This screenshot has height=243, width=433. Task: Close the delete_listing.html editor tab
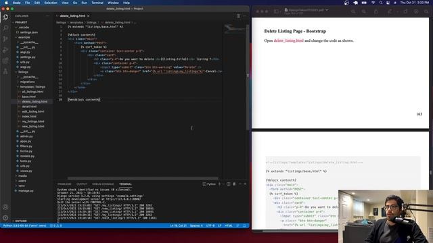89,16
